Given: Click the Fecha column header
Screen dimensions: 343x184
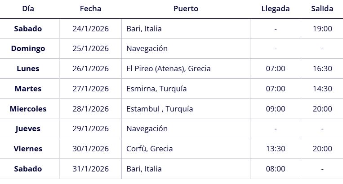Looking at the screenshot, I should click(x=90, y=9).
